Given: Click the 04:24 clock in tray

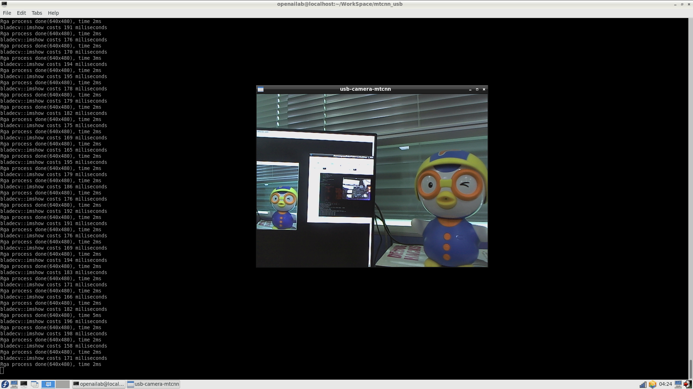Looking at the screenshot, I should 665,384.
